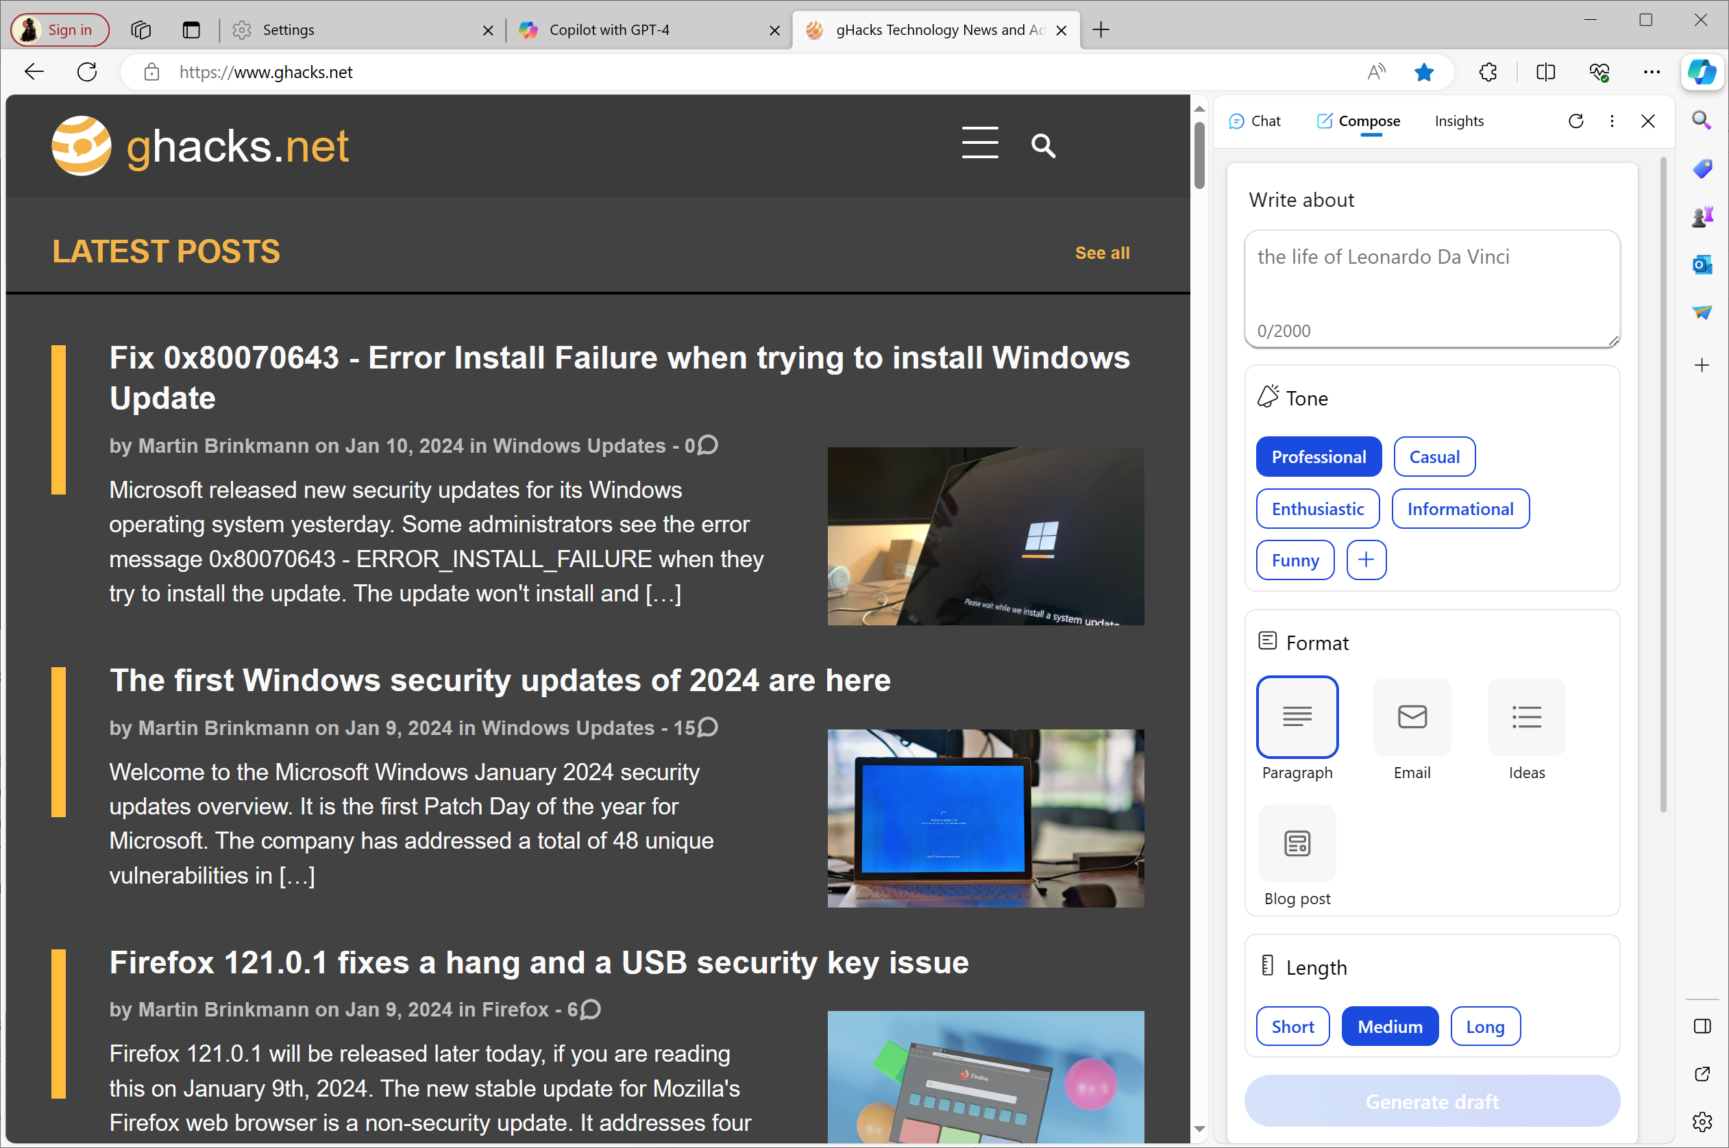Select Funny tone button
1729x1148 pixels.
(1293, 559)
